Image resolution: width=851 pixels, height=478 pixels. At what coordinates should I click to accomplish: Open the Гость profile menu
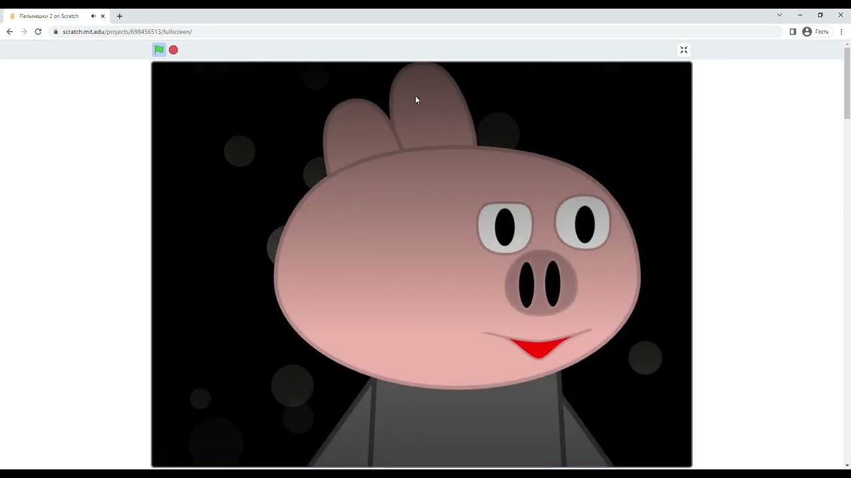[x=815, y=32]
